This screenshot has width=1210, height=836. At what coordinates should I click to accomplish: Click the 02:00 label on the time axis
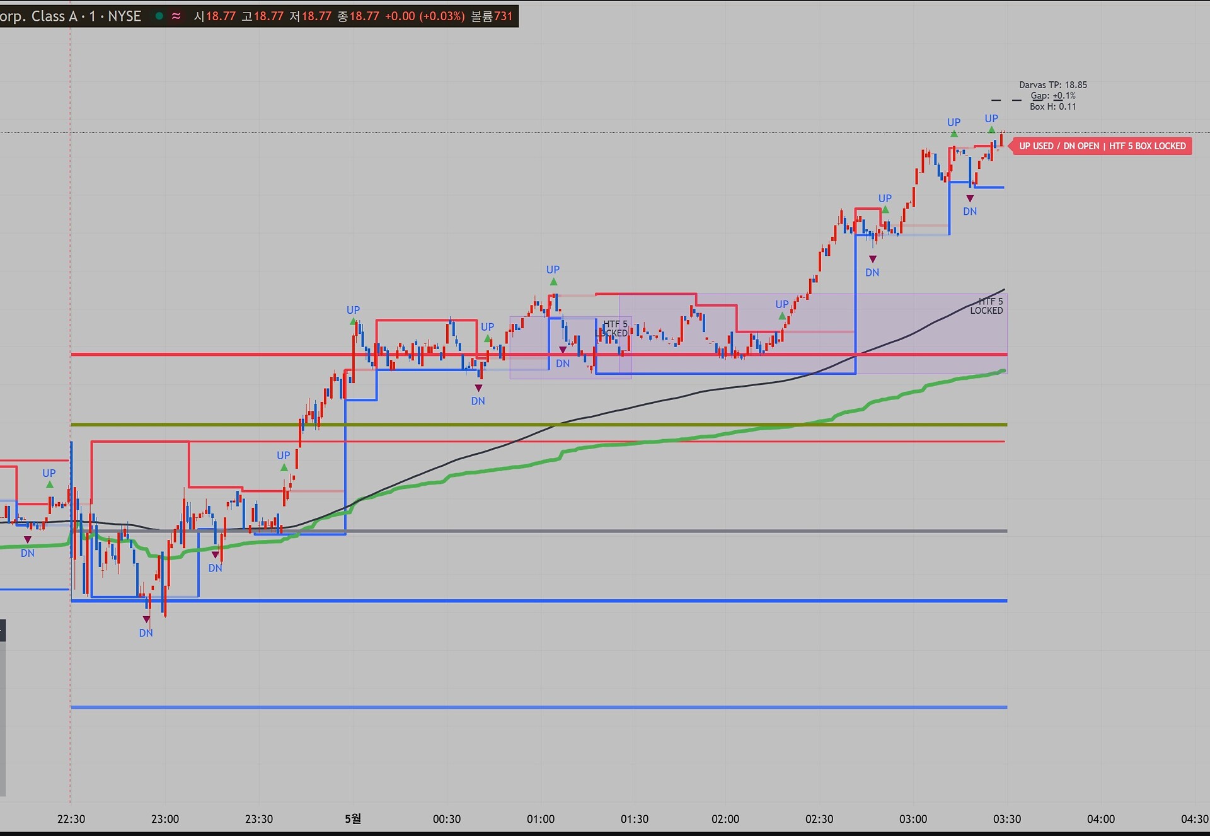[x=725, y=819]
